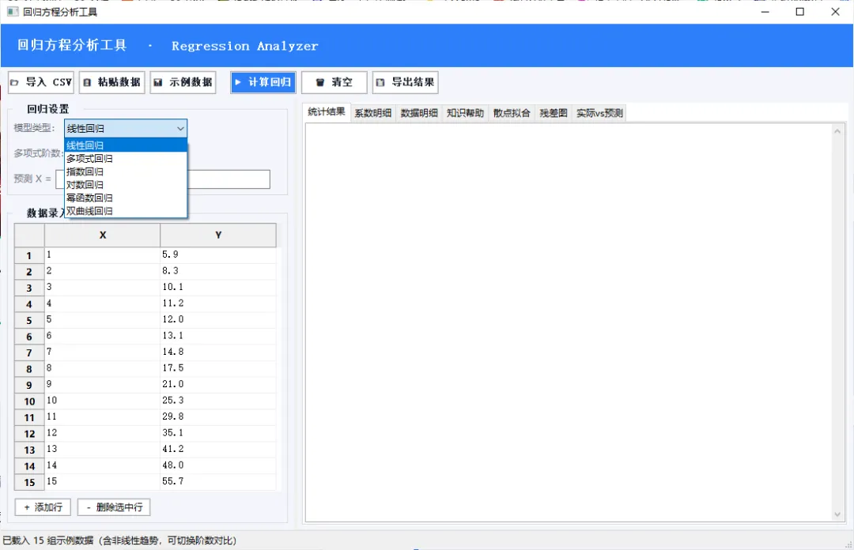Click the 粘贴数据 paste data button
The height and width of the screenshot is (550, 854).
pos(111,82)
